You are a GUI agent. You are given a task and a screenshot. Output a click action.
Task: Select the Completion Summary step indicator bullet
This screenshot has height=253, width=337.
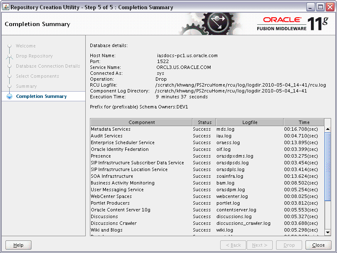click(x=9, y=96)
